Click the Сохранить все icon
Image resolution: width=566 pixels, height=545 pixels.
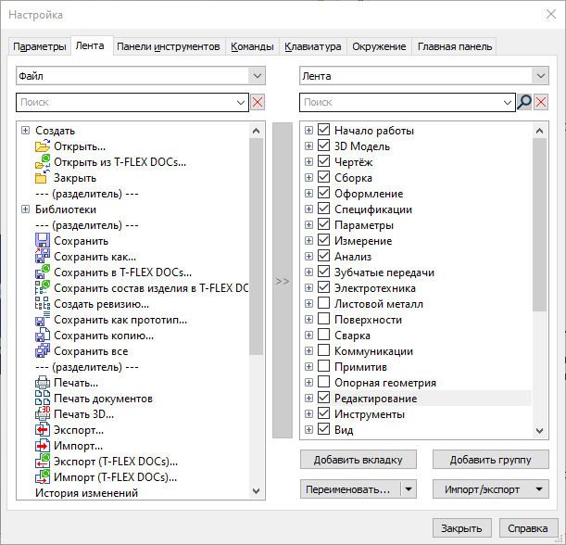click(x=43, y=351)
